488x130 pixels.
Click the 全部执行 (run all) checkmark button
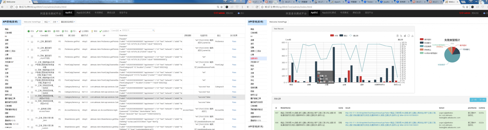coord(104,31)
